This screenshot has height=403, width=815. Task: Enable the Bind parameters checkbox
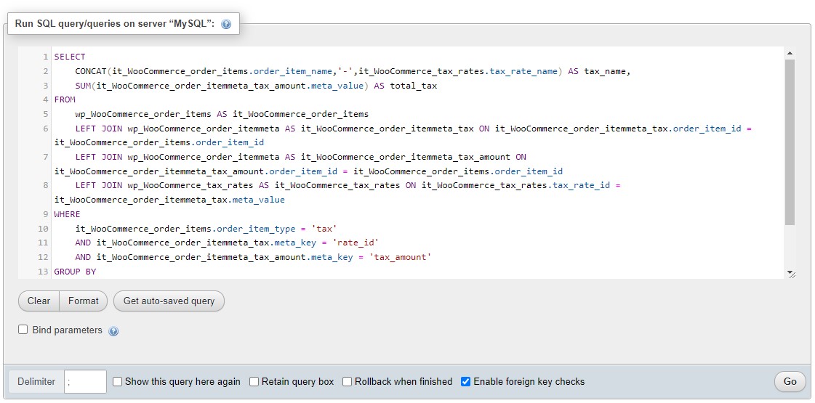coord(23,329)
